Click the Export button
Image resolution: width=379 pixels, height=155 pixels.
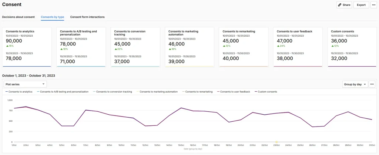point(361,5)
